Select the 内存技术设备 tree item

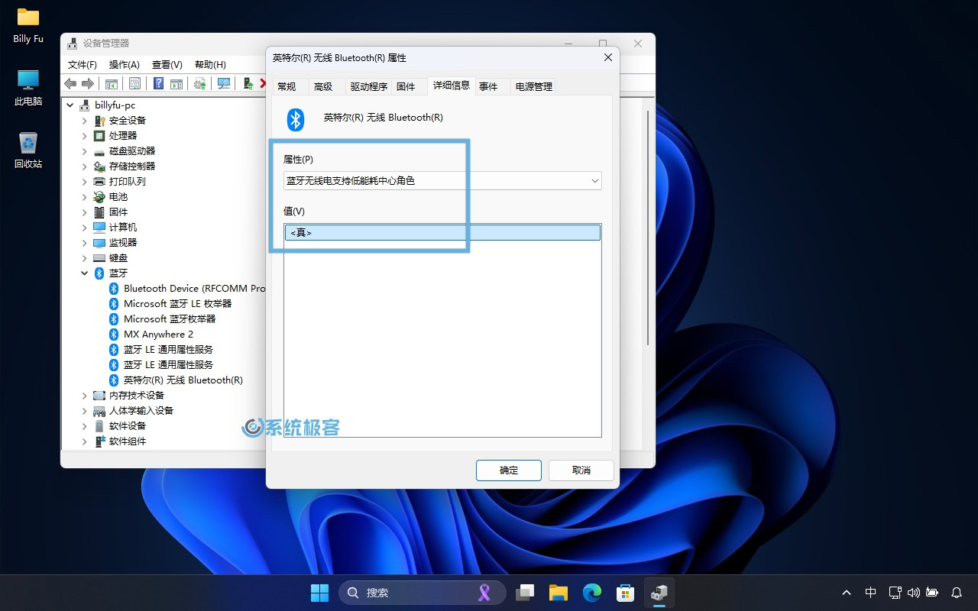point(137,395)
